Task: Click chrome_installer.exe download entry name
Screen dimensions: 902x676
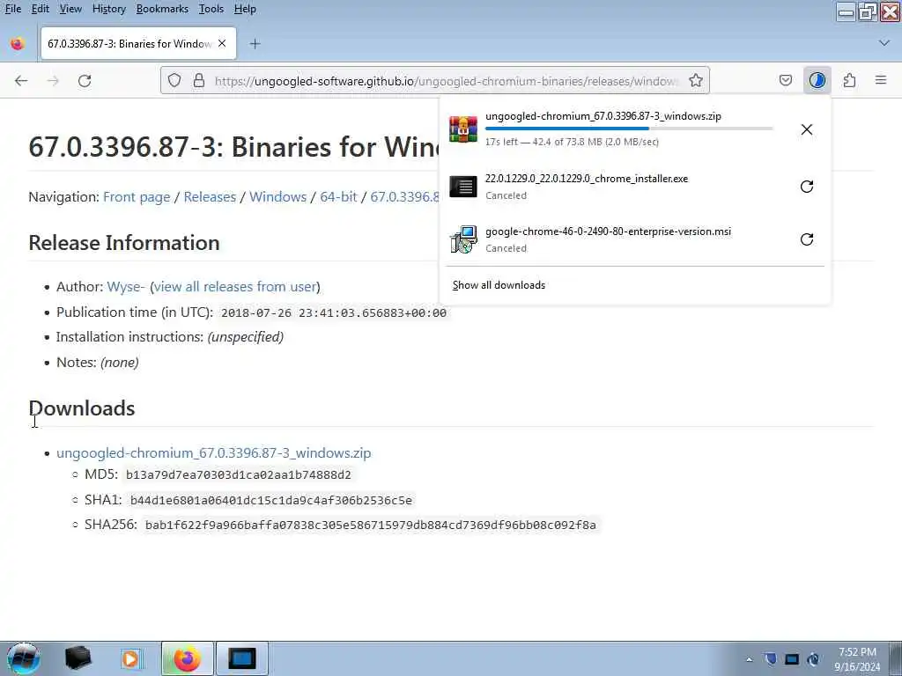Action: click(x=586, y=179)
